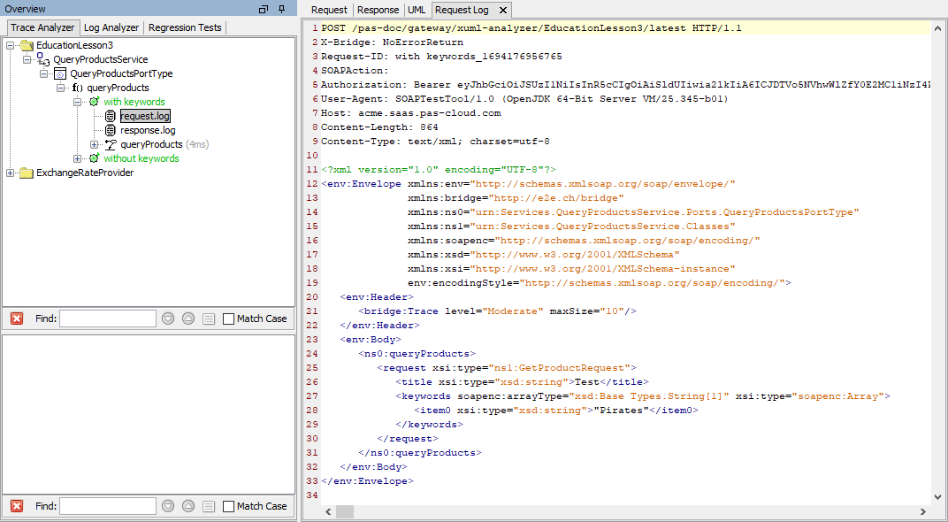Open the UML tab

pos(417,10)
